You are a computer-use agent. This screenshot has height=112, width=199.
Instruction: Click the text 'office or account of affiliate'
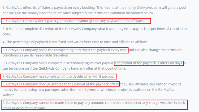(x=24, y=108)
